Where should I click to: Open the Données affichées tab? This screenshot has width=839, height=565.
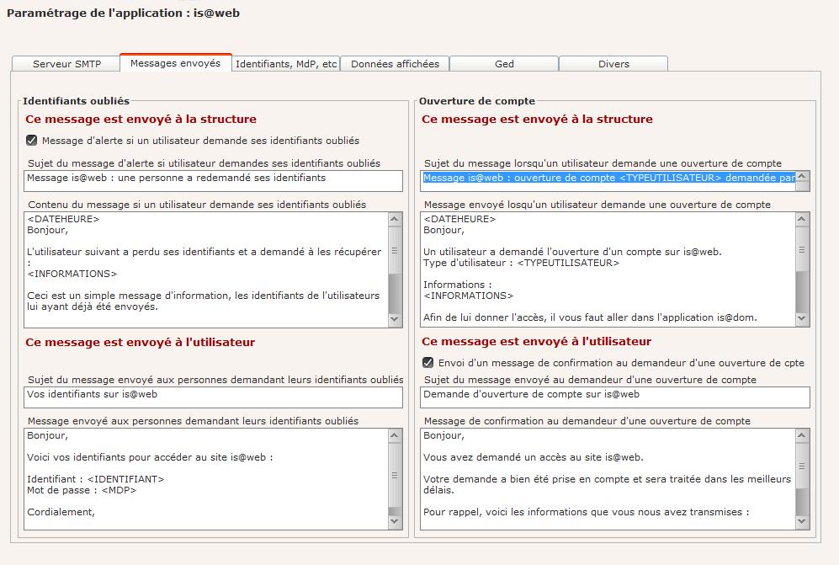point(395,64)
